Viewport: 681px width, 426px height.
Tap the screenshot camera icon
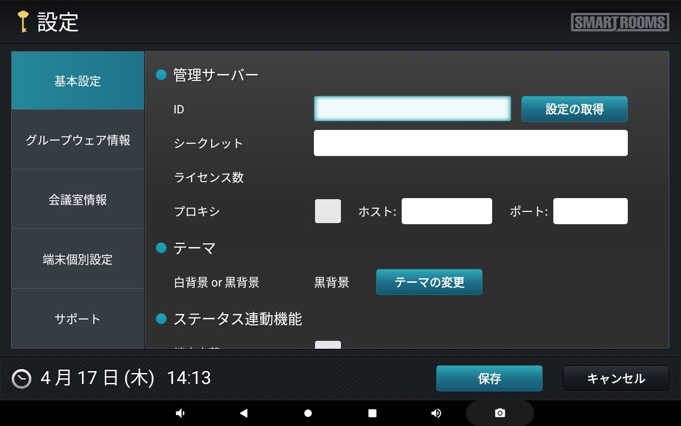click(500, 413)
